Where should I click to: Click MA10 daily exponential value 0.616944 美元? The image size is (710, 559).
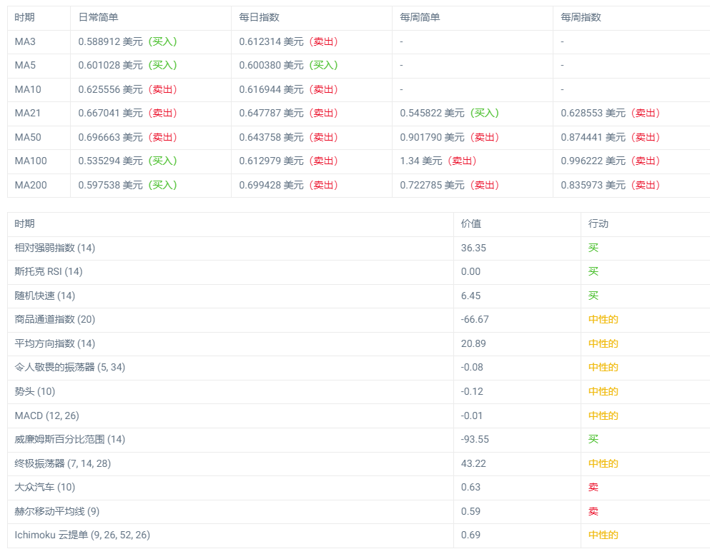pos(271,89)
